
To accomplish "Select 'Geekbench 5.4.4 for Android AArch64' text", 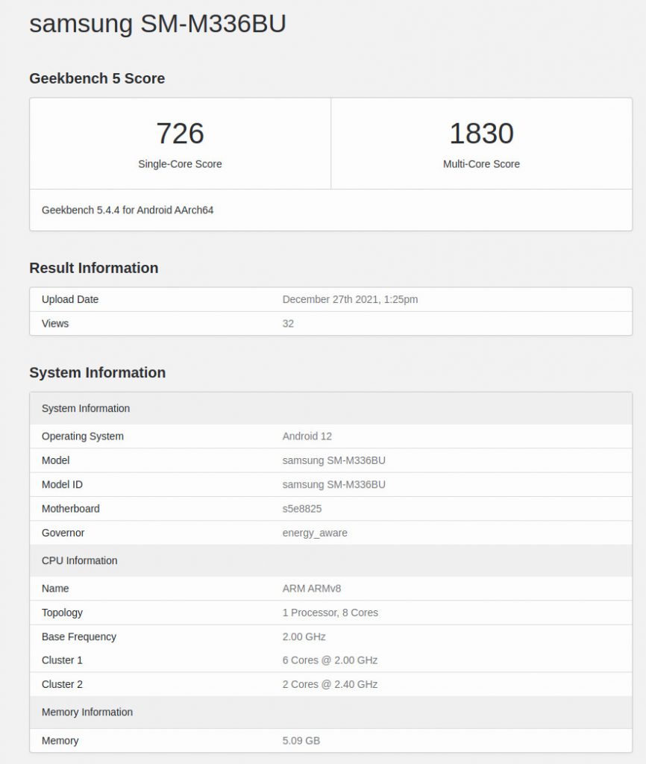I will click(x=128, y=210).
